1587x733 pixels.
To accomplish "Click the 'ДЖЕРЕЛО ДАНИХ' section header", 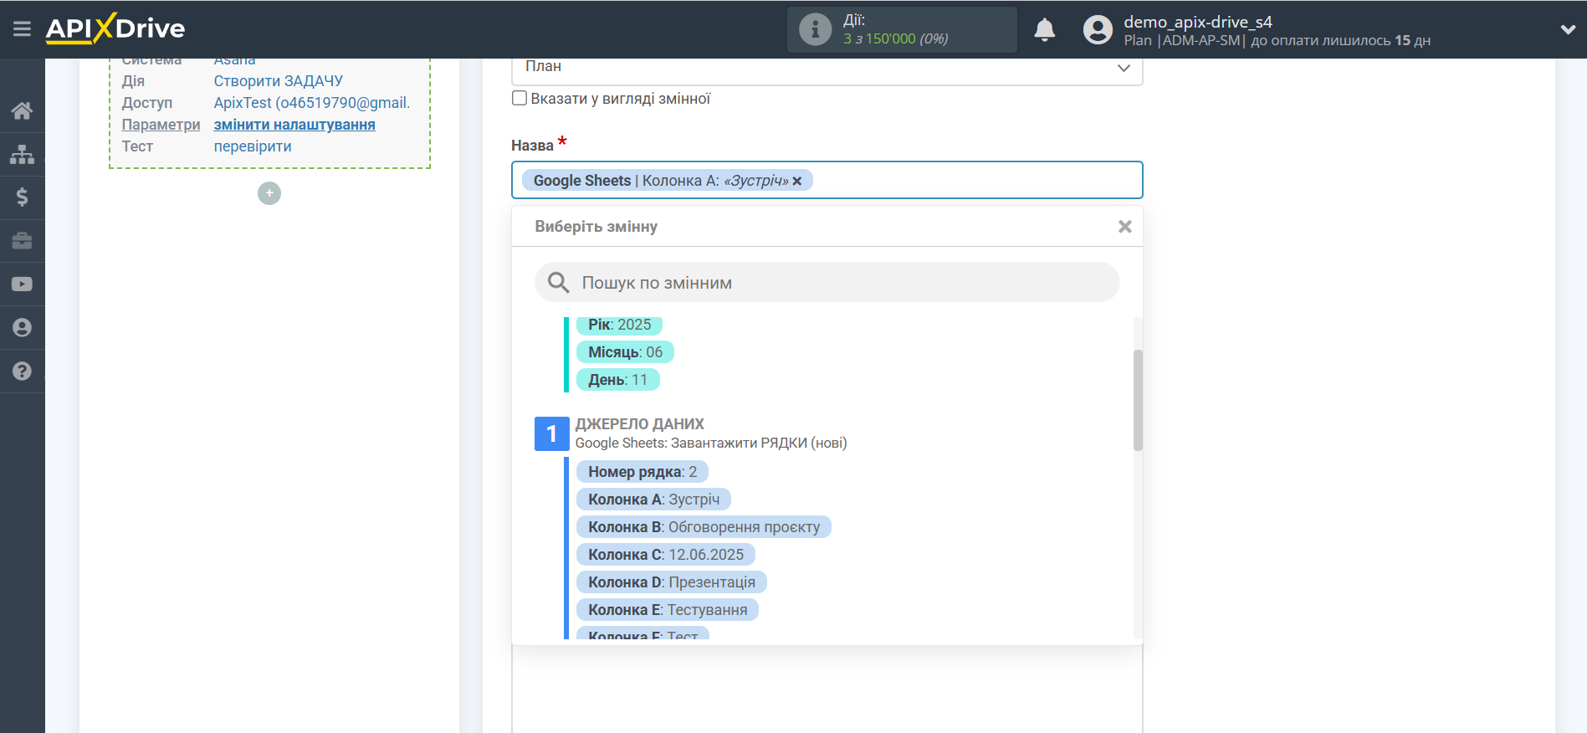I will (640, 424).
